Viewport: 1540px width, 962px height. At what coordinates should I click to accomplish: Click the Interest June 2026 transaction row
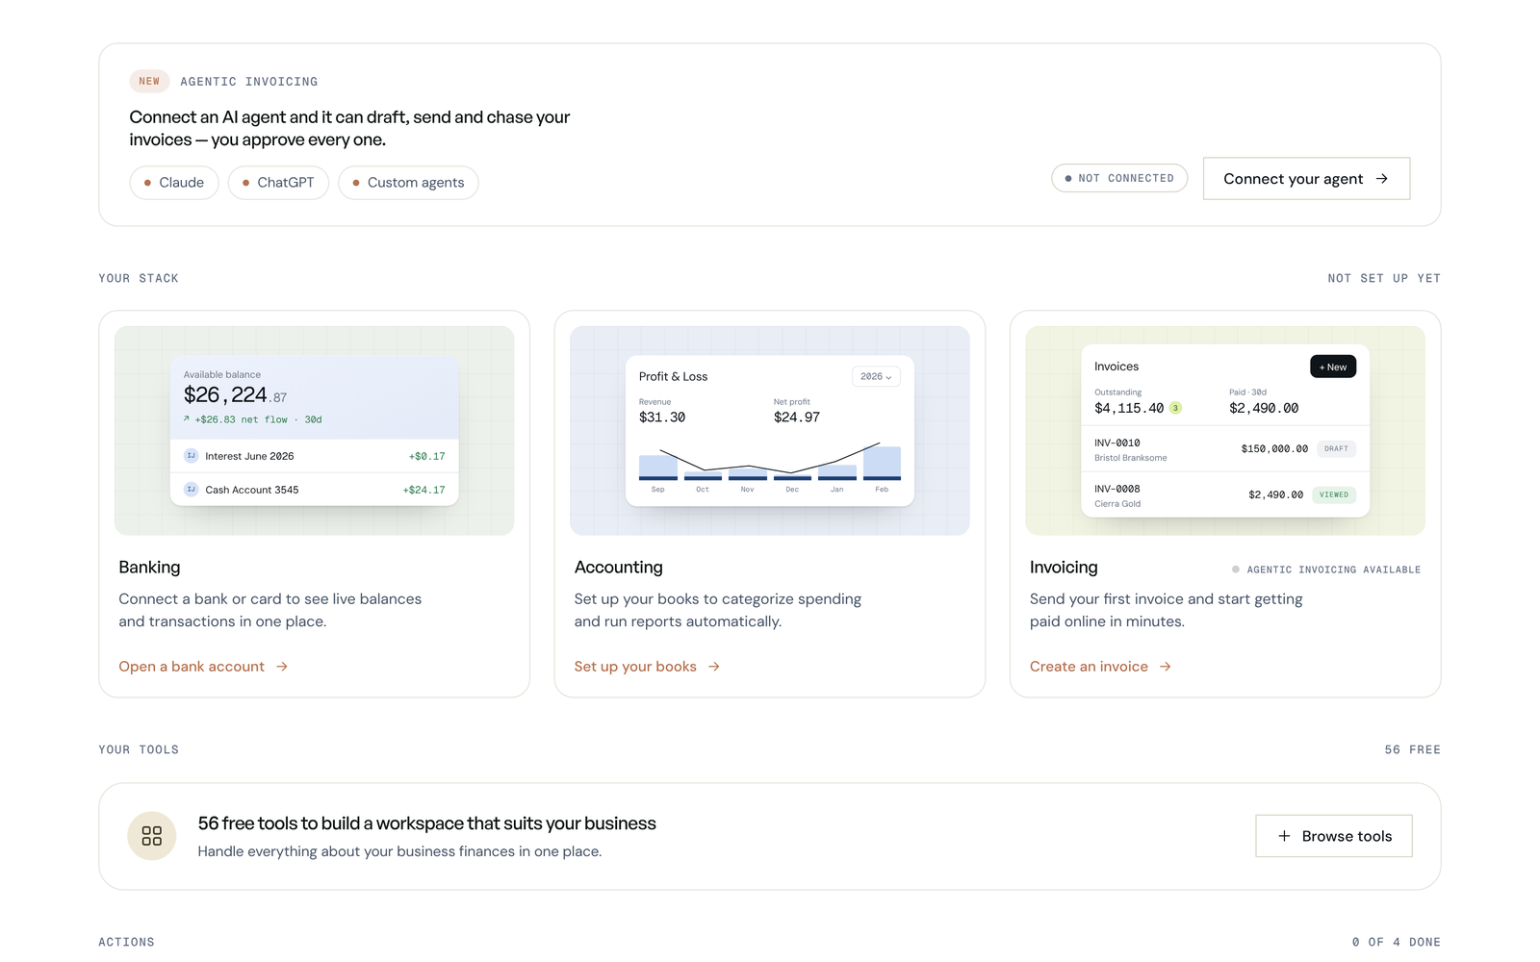click(x=315, y=456)
